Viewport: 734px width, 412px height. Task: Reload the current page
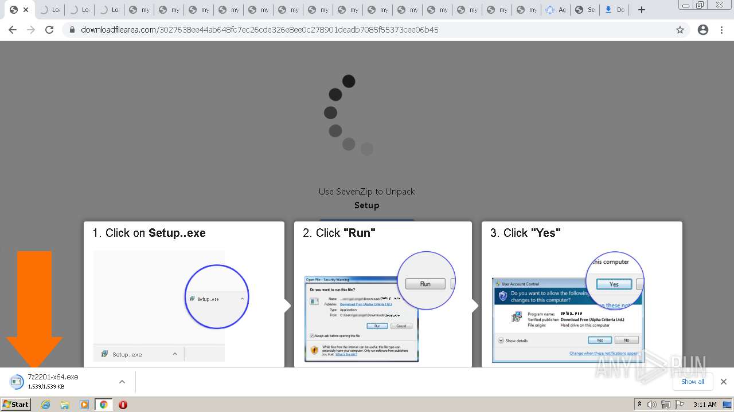49,30
